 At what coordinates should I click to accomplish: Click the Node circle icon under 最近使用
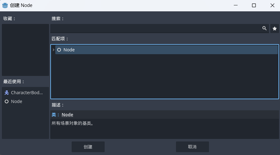7,101
